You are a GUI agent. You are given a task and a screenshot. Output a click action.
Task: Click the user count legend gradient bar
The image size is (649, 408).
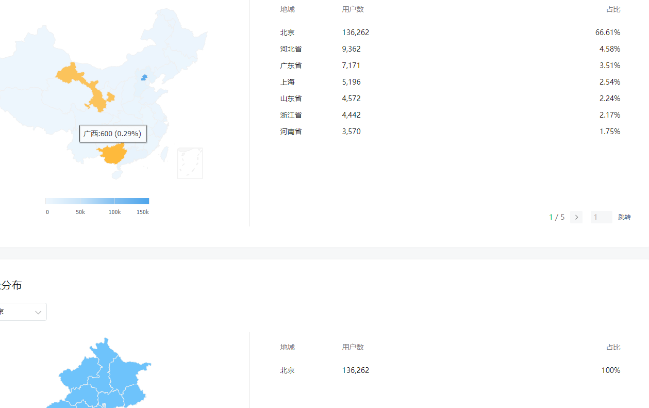click(97, 201)
